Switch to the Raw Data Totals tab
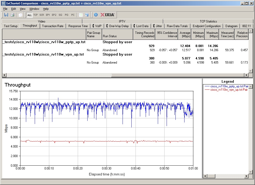The image size is (255, 185). click(x=177, y=26)
